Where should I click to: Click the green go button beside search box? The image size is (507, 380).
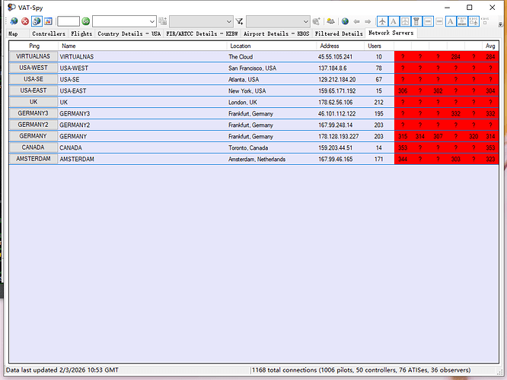85,21
